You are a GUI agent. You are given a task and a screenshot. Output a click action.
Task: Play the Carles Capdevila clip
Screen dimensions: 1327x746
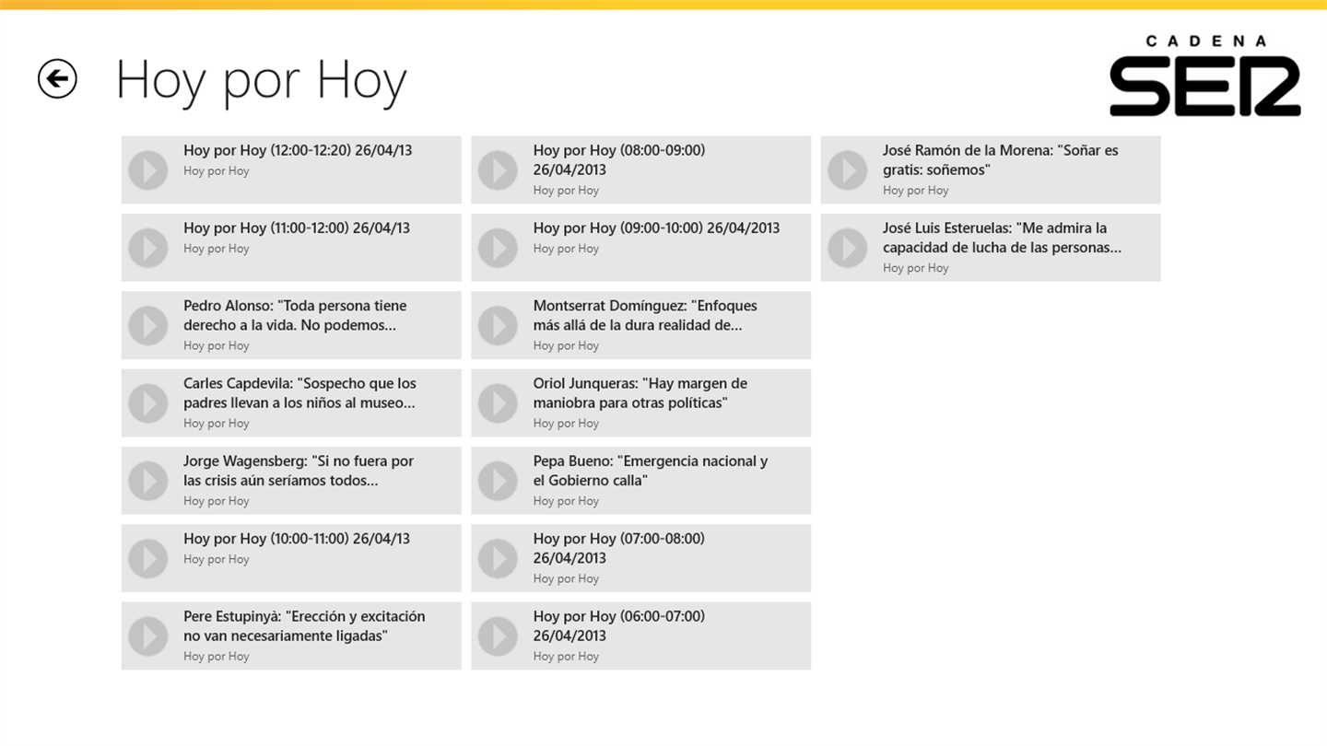(x=148, y=403)
